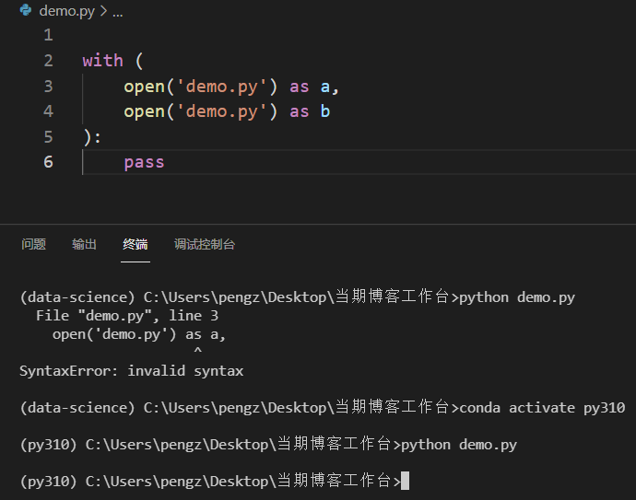This screenshot has width=636, height=500.
Task: Click the 'python demo.py' command under py310
Action: click(459, 445)
